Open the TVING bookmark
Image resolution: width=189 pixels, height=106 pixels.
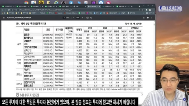(90, 13)
